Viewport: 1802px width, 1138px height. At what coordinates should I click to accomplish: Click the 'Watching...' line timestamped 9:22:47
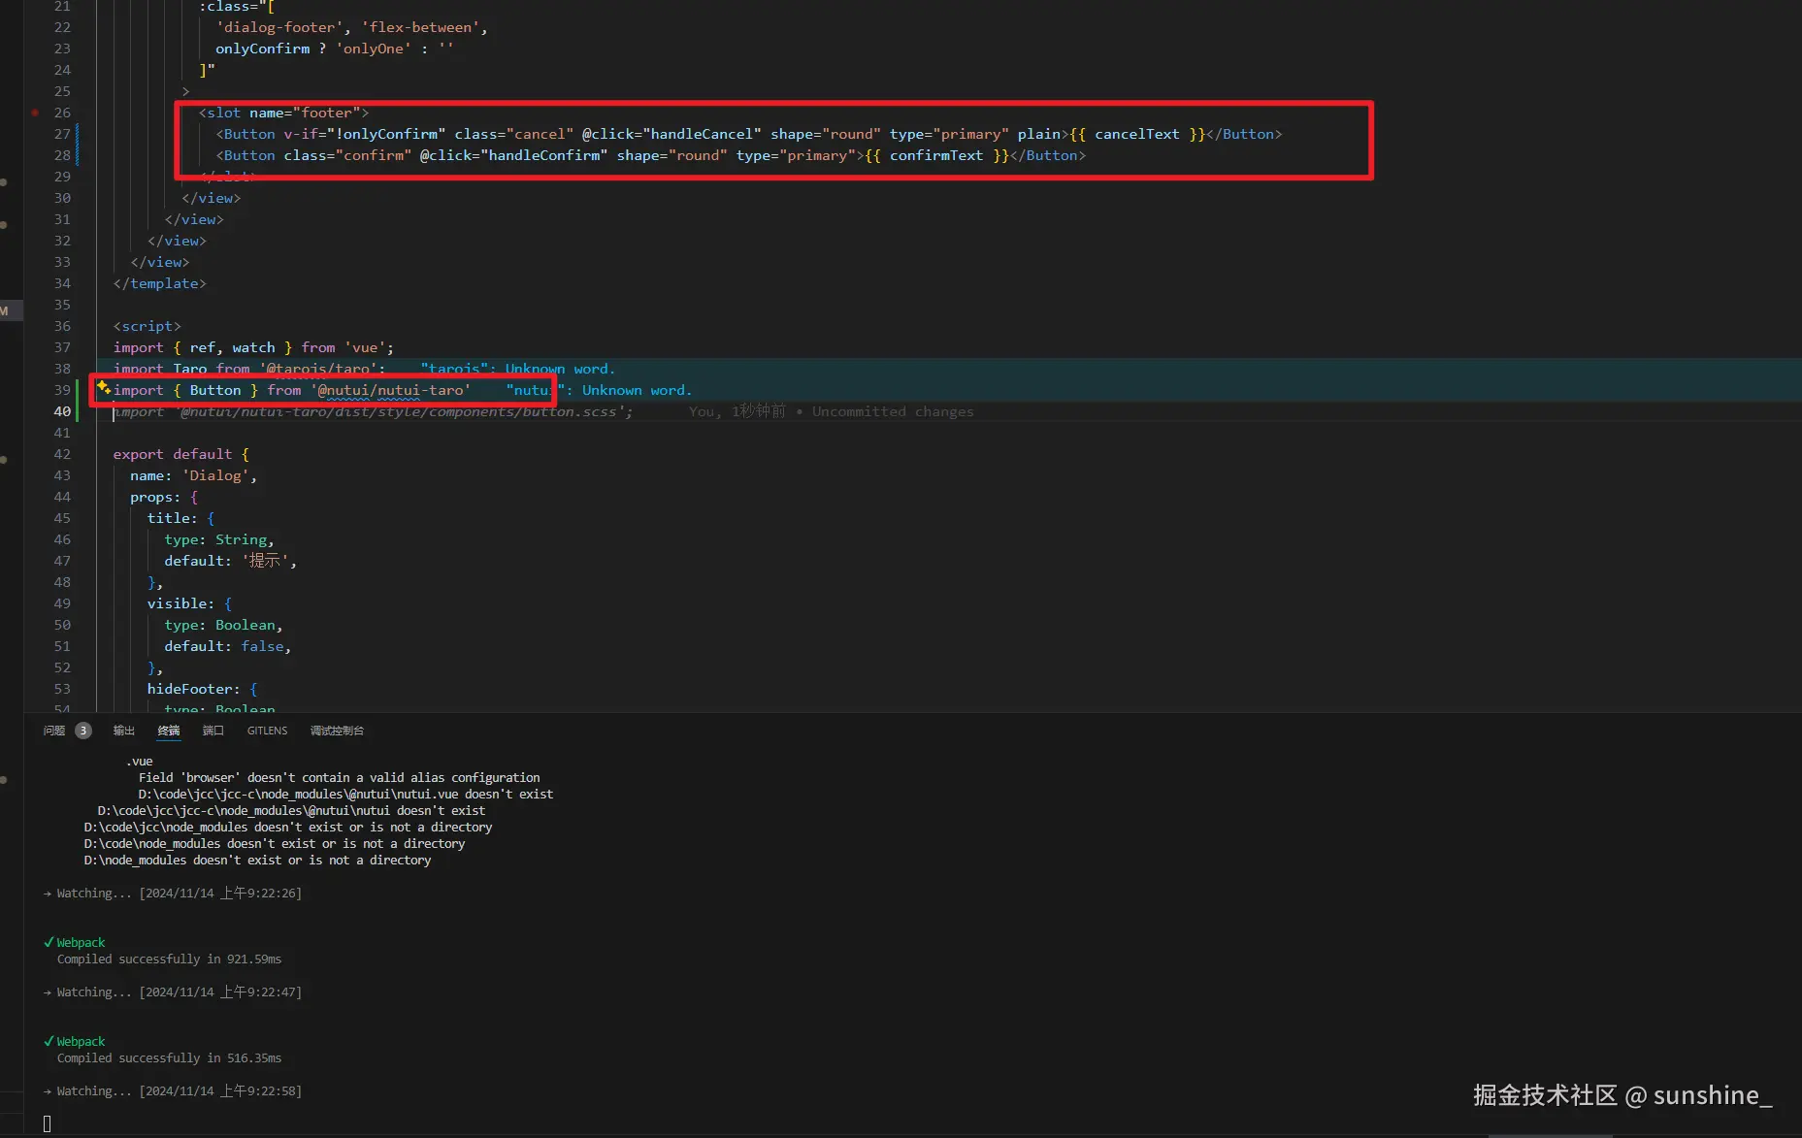(x=173, y=992)
